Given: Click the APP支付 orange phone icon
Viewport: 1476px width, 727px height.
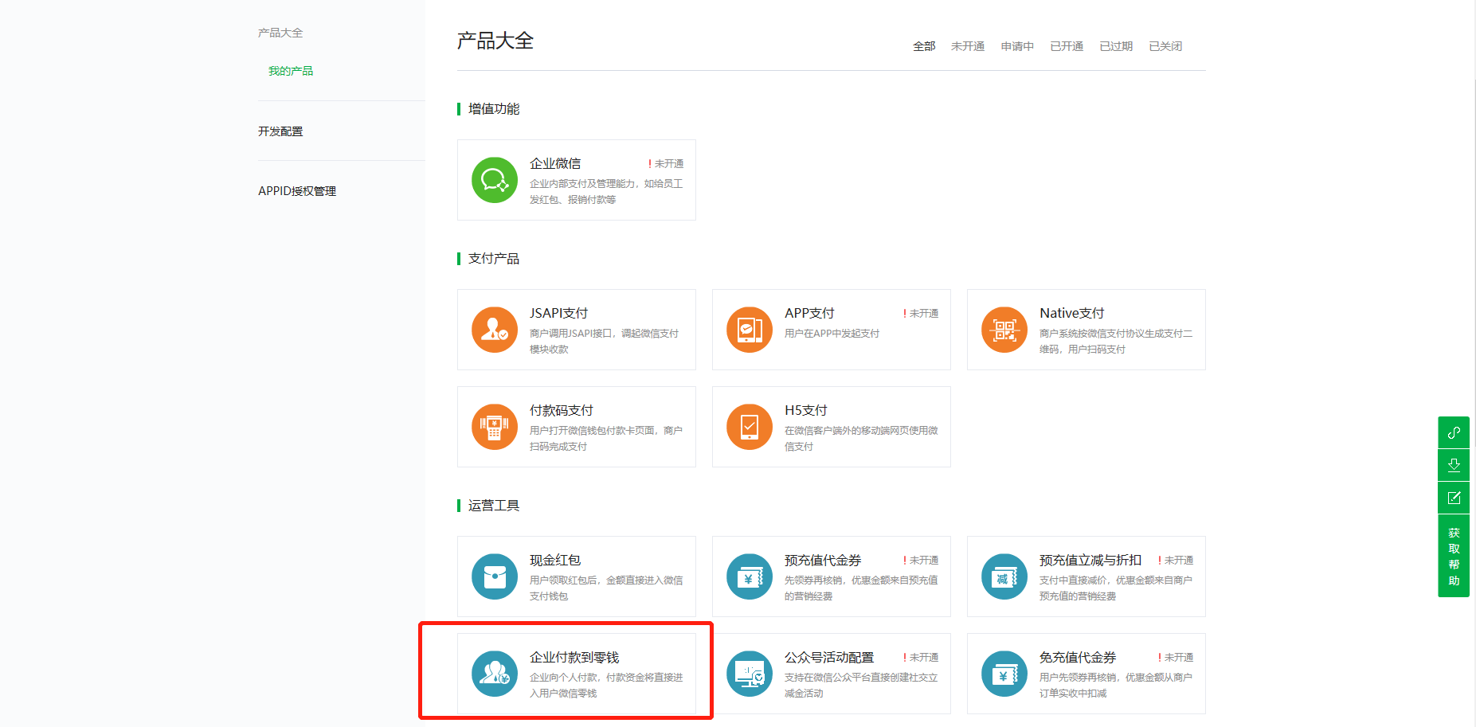Looking at the screenshot, I should click(750, 330).
